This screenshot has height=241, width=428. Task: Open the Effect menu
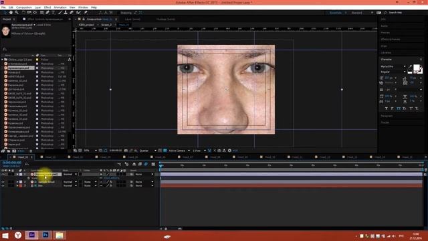click(x=47, y=7)
